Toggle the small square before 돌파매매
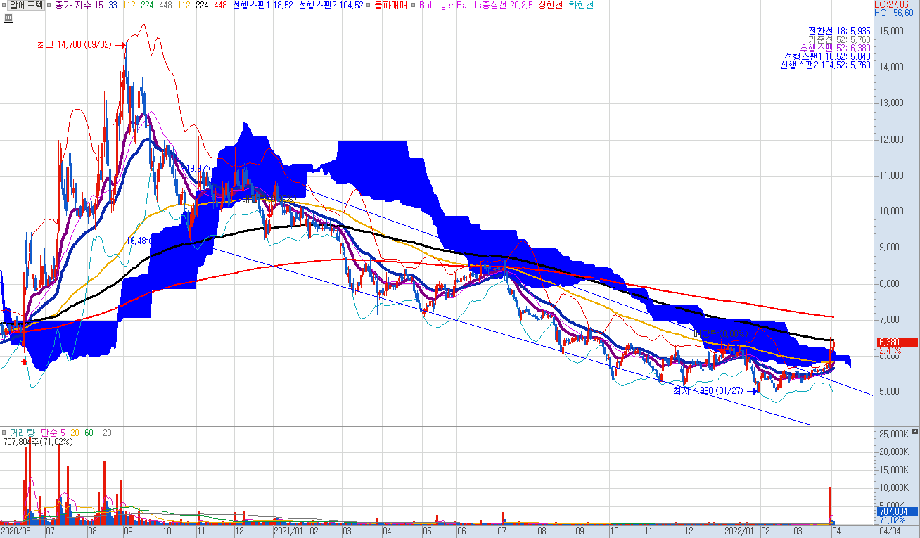This screenshot has width=920, height=538. 369,5
